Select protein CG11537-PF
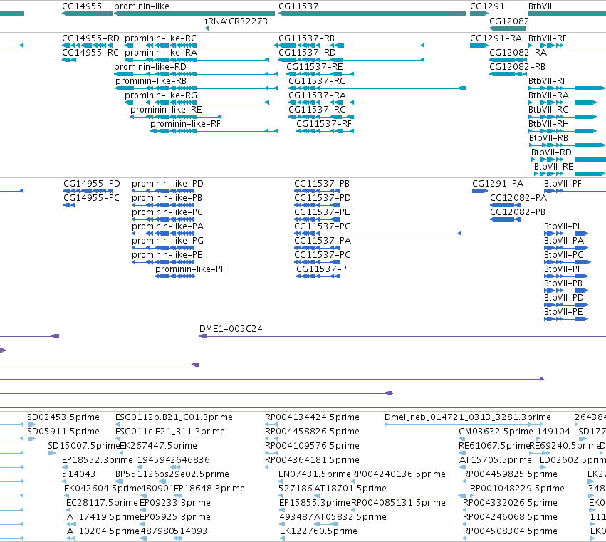Viewport: 606px width, 542px height. click(x=324, y=269)
